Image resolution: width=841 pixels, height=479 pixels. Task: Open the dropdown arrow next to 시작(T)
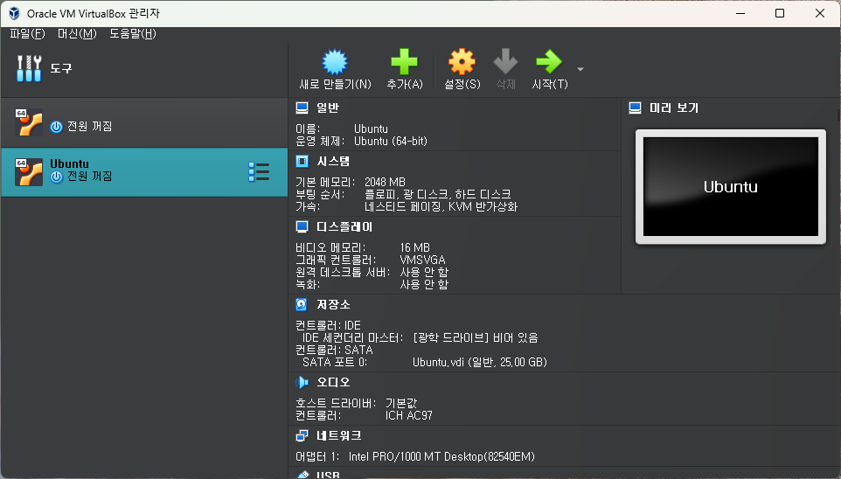(580, 69)
